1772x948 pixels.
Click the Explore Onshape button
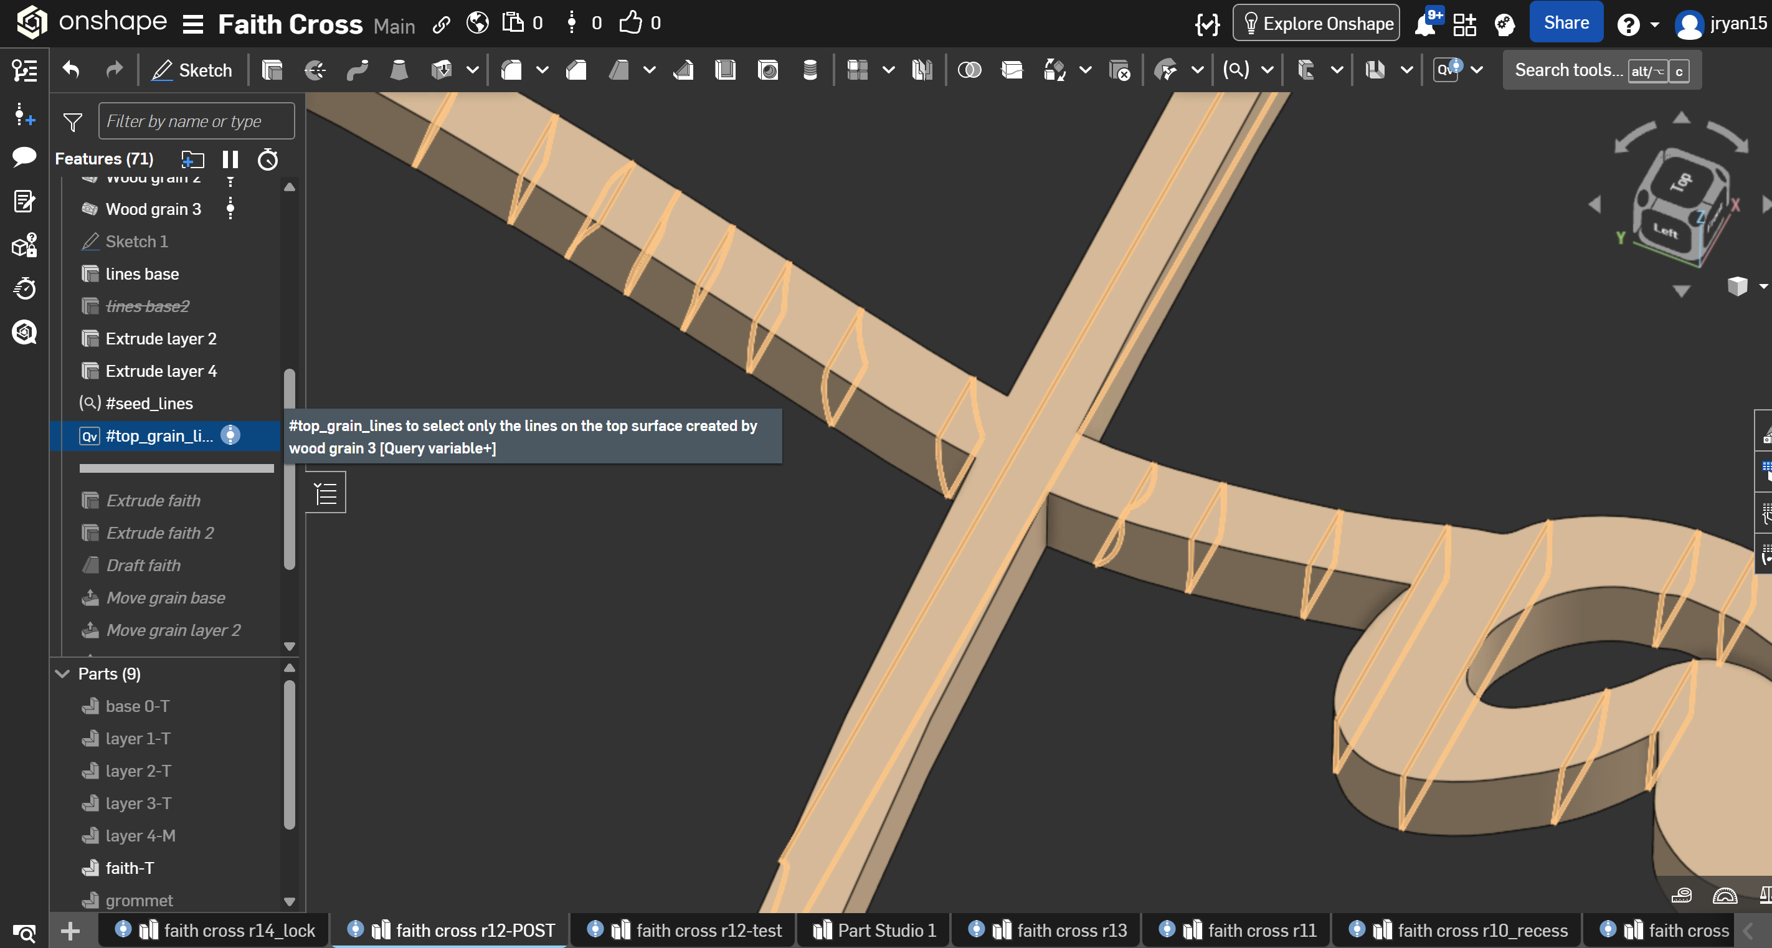click(1316, 24)
